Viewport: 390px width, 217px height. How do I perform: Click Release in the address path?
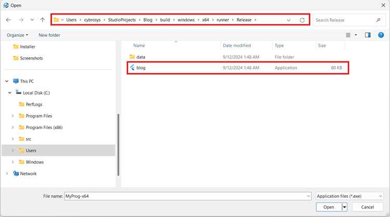[244, 20]
